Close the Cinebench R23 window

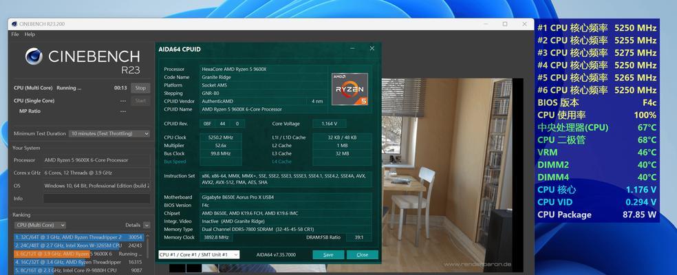coord(524,24)
